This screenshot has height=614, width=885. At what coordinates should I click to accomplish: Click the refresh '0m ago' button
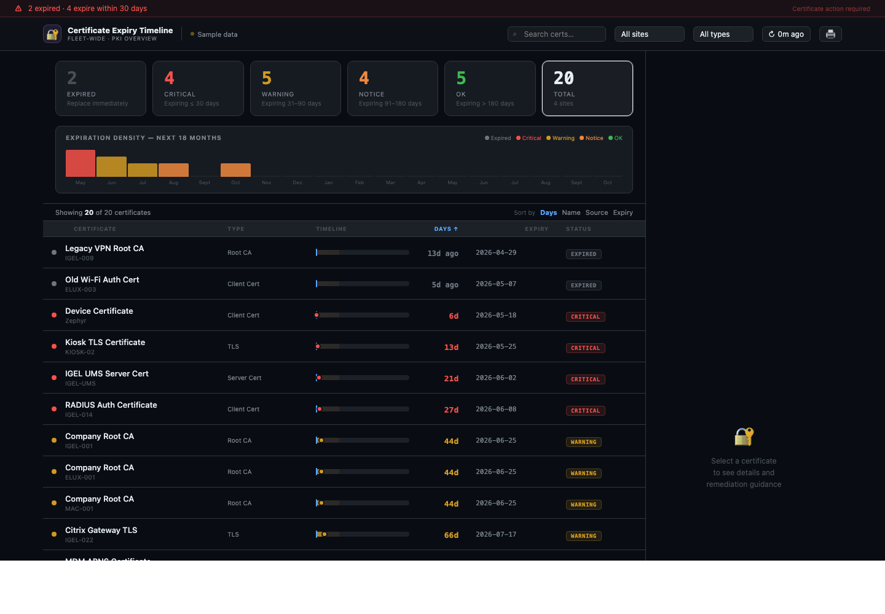point(786,34)
